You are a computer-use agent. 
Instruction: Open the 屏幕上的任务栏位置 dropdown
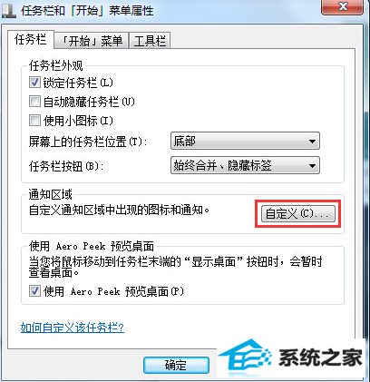tap(245, 141)
